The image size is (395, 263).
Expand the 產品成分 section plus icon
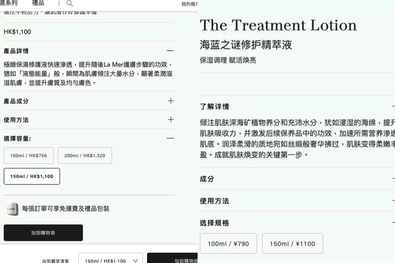[x=171, y=101]
